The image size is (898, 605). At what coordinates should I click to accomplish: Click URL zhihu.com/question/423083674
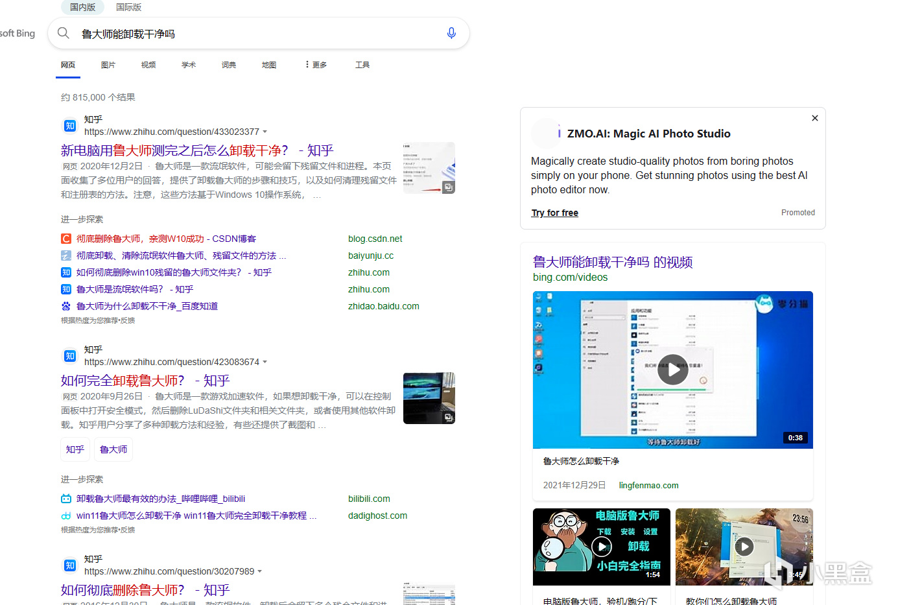pyautogui.click(x=172, y=362)
